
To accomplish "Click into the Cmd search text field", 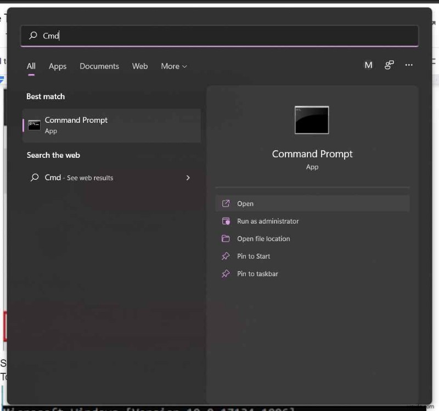I will coord(219,36).
